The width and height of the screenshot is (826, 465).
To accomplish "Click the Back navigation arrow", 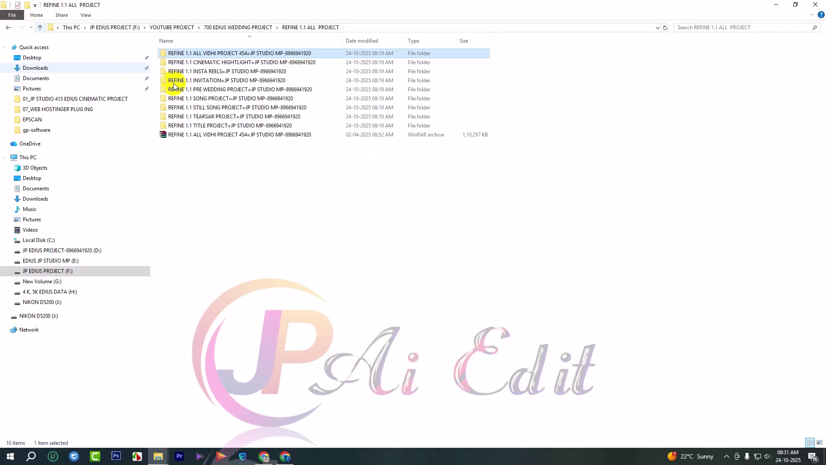I will [8, 28].
